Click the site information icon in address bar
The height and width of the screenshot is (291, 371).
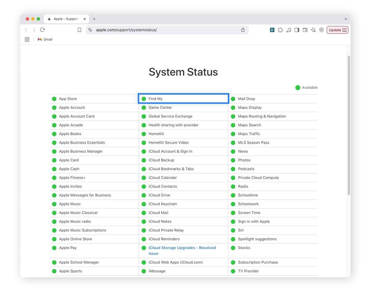[90, 30]
